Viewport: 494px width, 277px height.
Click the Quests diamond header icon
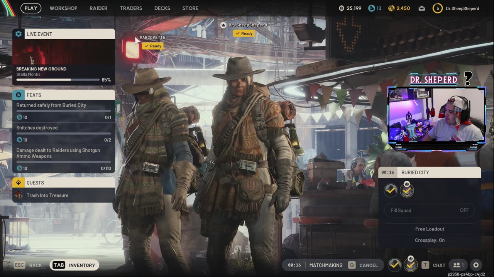coord(19,182)
